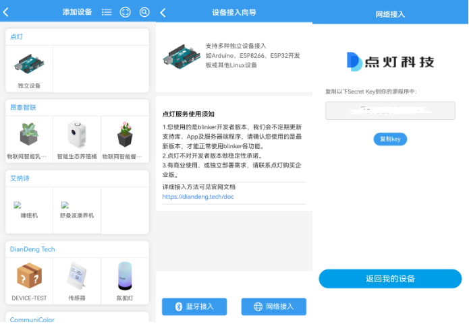Select 智能生态养殖桶 device

(77, 139)
